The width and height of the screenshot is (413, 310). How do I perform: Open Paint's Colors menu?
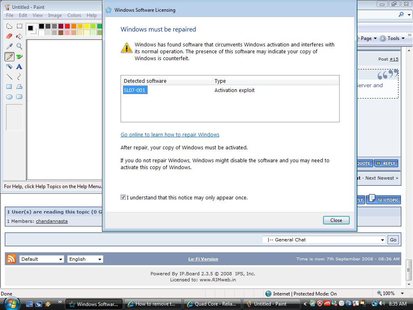pyautogui.click(x=74, y=15)
